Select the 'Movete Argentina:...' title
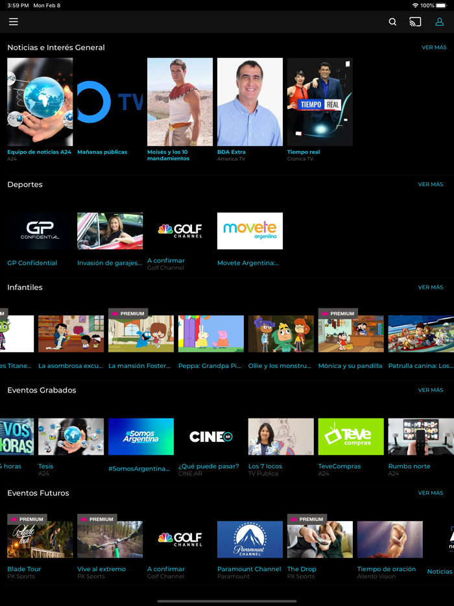Image resolution: width=454 pixels, height=606 pixels. (x=248, y=263)
